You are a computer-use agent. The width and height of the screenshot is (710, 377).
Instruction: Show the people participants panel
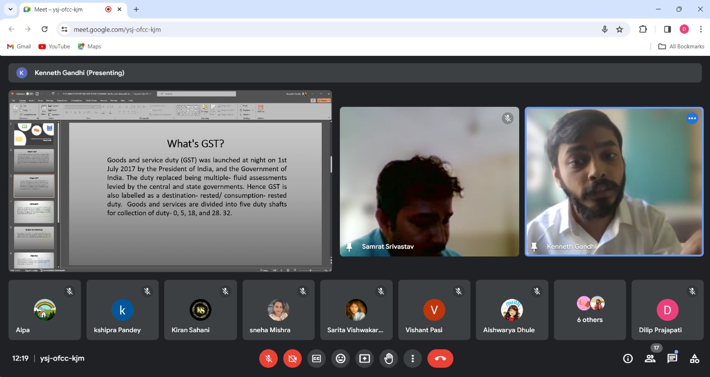(x=650, y=358)
